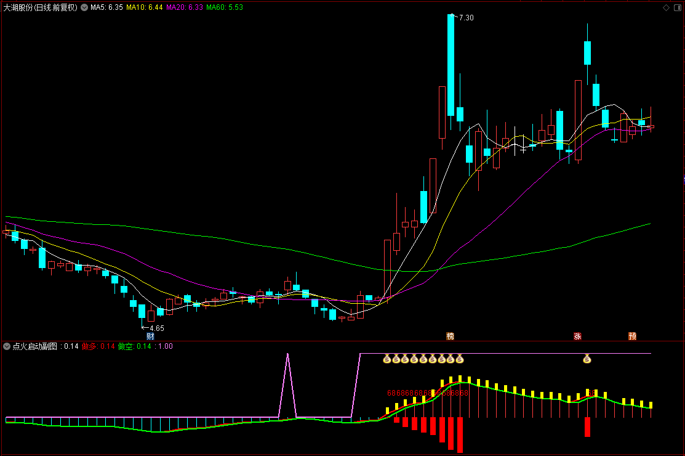Image resolution: width=685 pixels, height=456 pixels.
Task: Click the diamond icon at chart top-right
Action: [666, 7]
